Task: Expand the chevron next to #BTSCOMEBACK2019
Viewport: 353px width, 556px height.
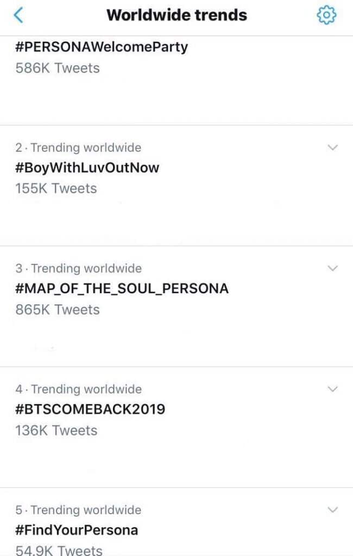Action: 333,389
